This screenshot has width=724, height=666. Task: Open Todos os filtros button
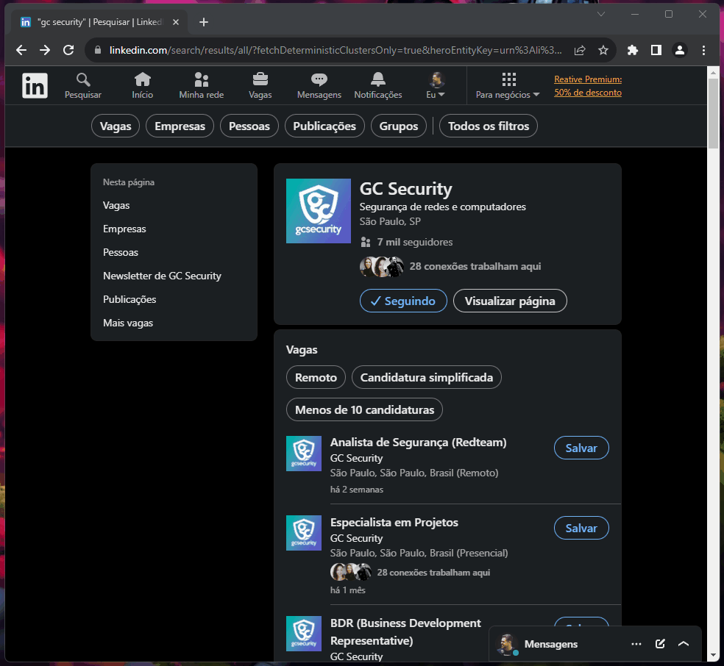489,126
